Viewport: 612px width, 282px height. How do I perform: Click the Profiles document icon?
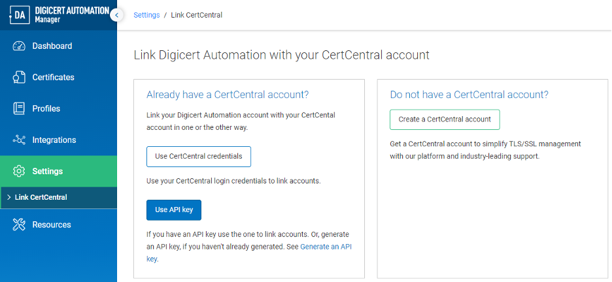19,109
